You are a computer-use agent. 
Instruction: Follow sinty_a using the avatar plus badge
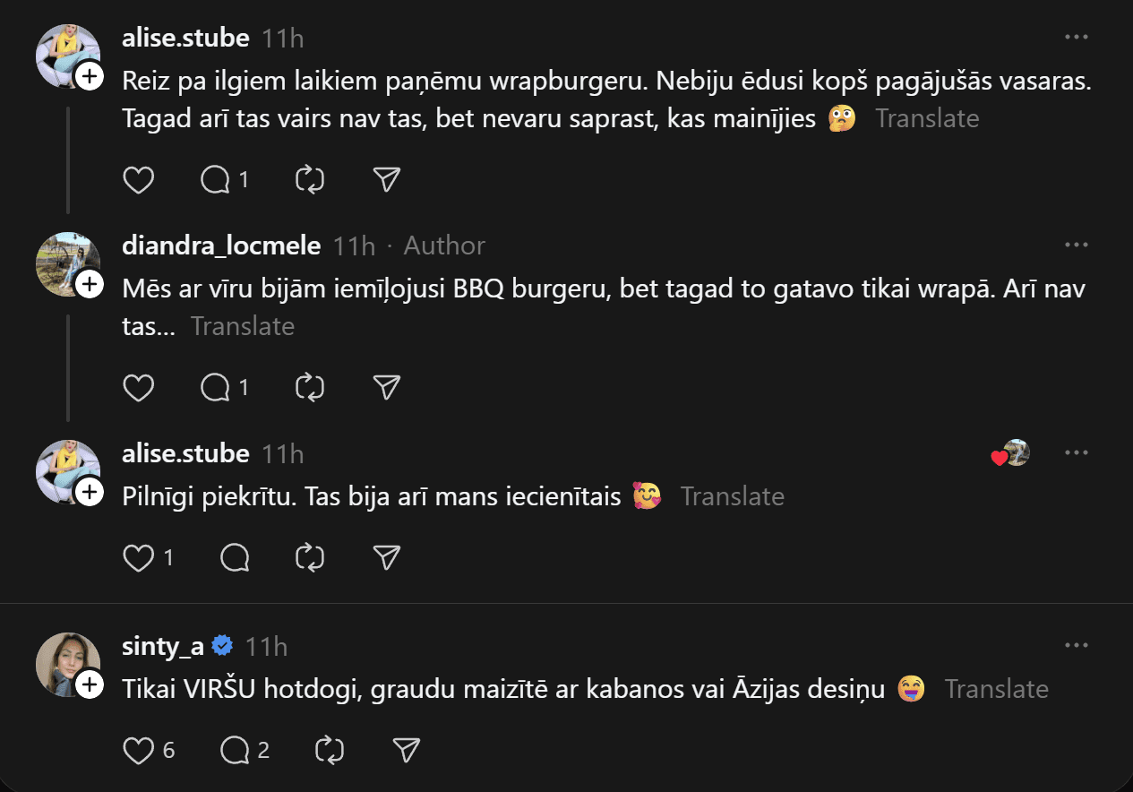90,685
